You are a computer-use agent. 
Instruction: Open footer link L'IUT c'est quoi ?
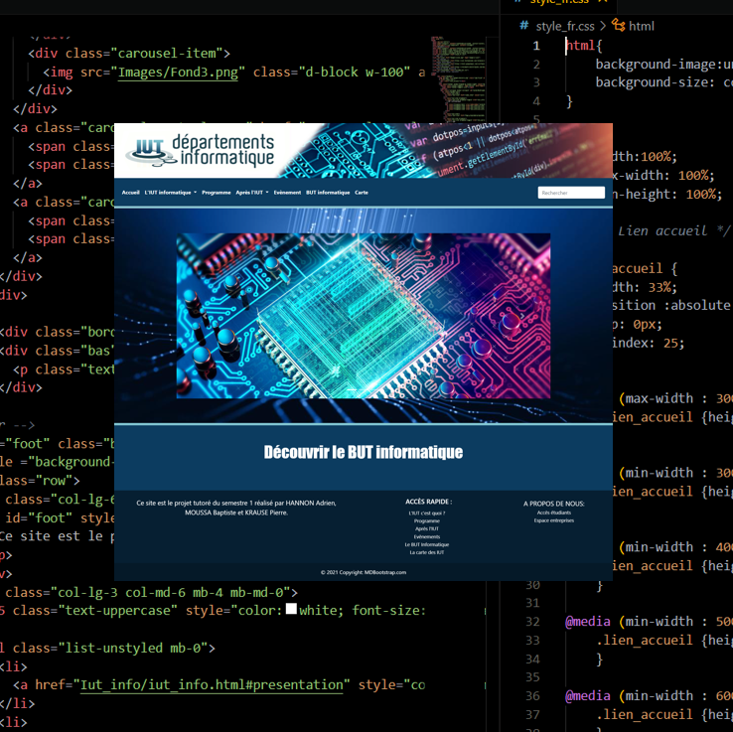tap(427, 512)
